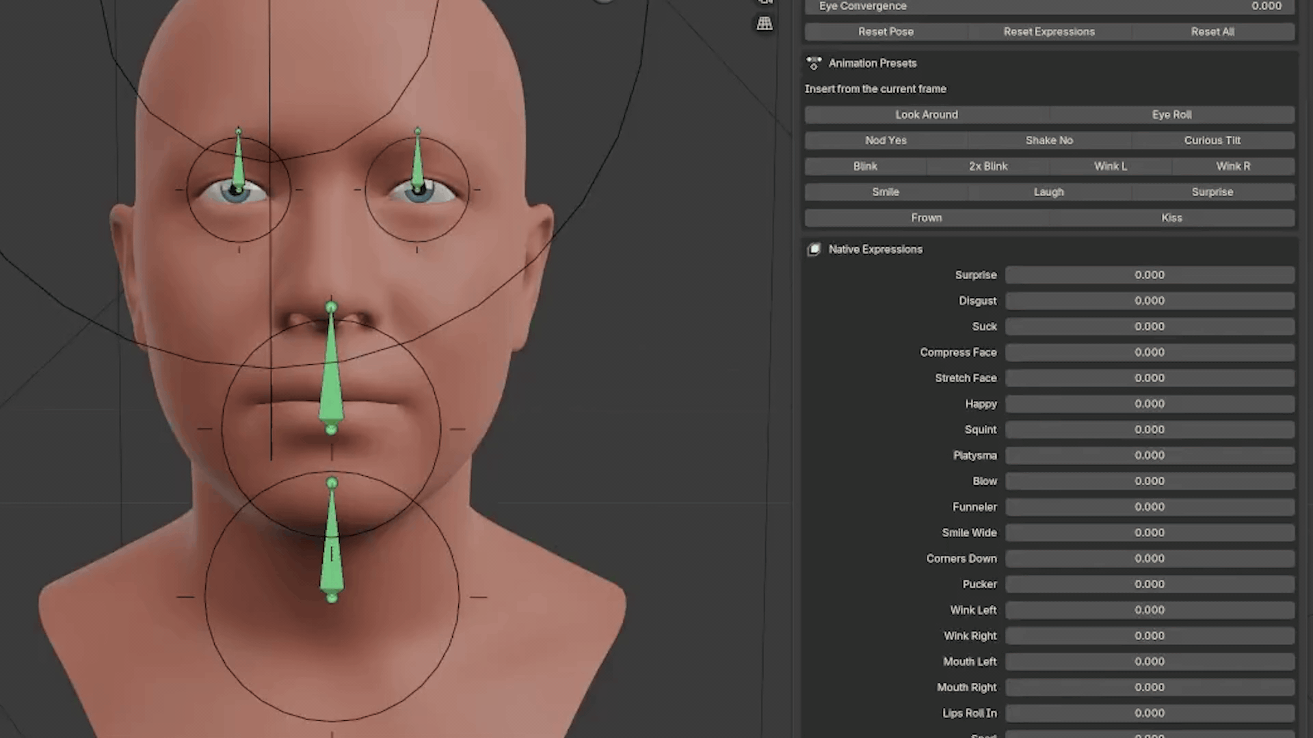Click the Pucker slider
Screen dimensions: 1313x738
coord(1150,584)
